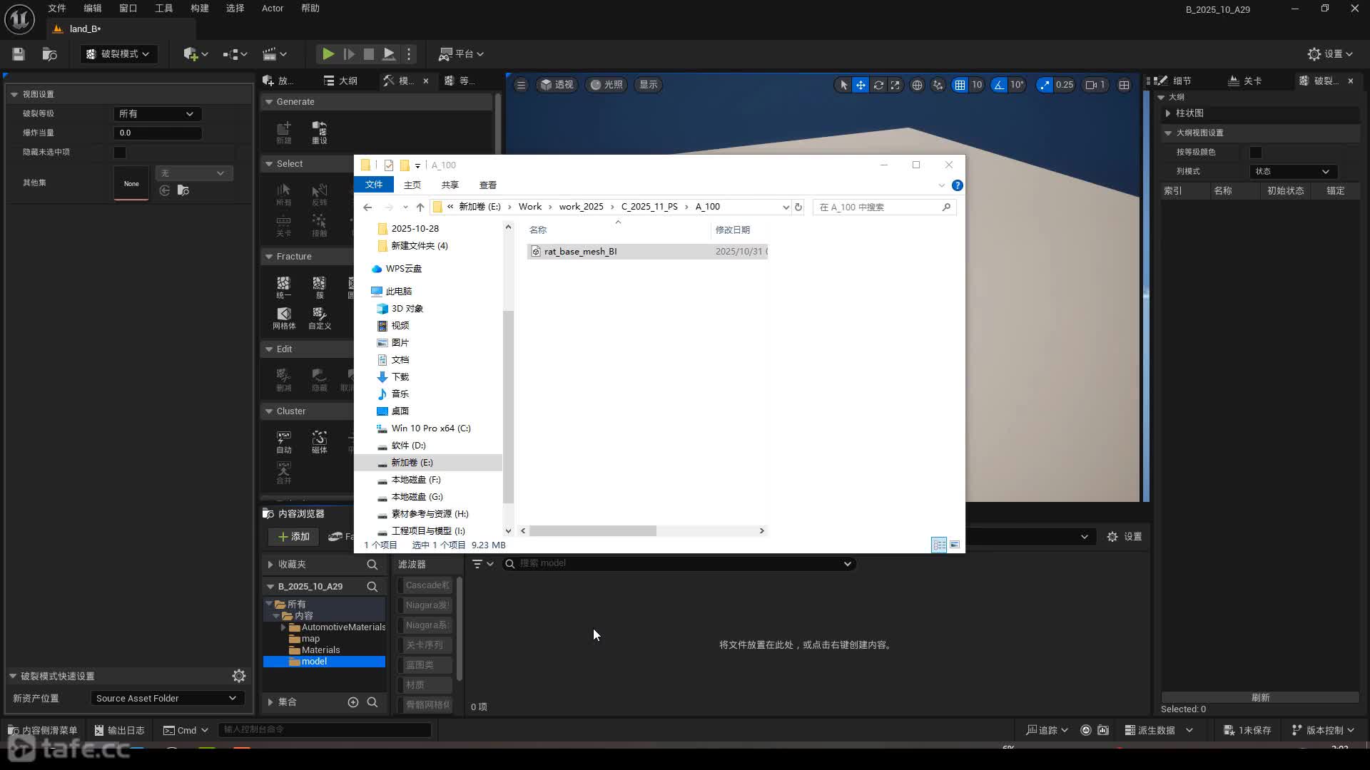Viewport: 1370px width, 770px height.
Task: Switch to 查看 tab in Explorer
Action: click(487, 185)
